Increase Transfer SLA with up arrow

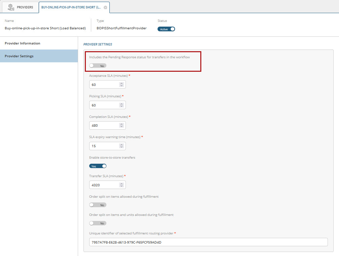(x=122, y=184)
